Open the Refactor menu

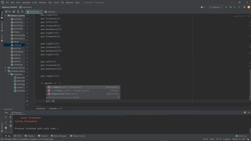43,3
